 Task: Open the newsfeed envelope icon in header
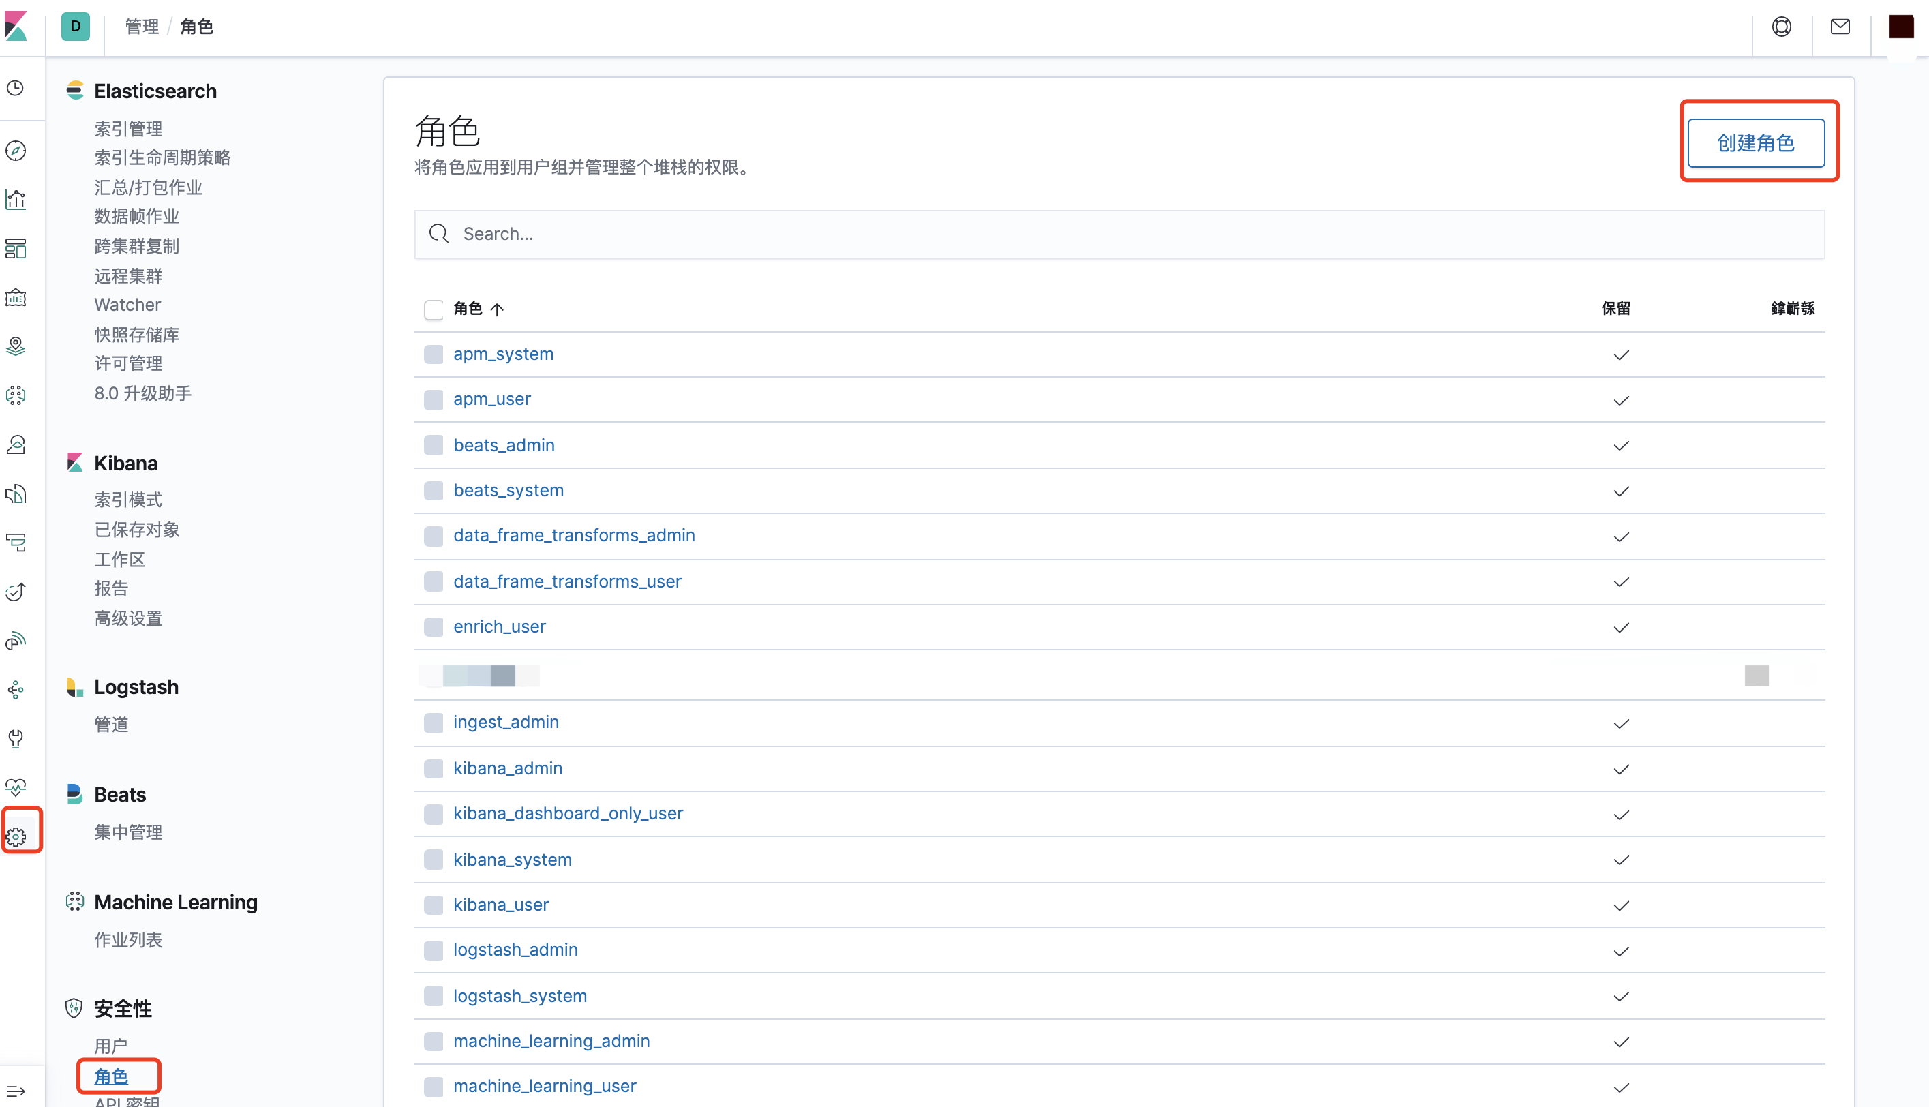click(x=1840, y=27)
